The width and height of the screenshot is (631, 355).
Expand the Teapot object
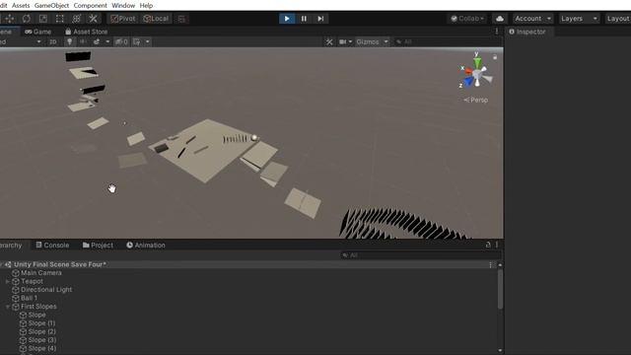point(7,281)
